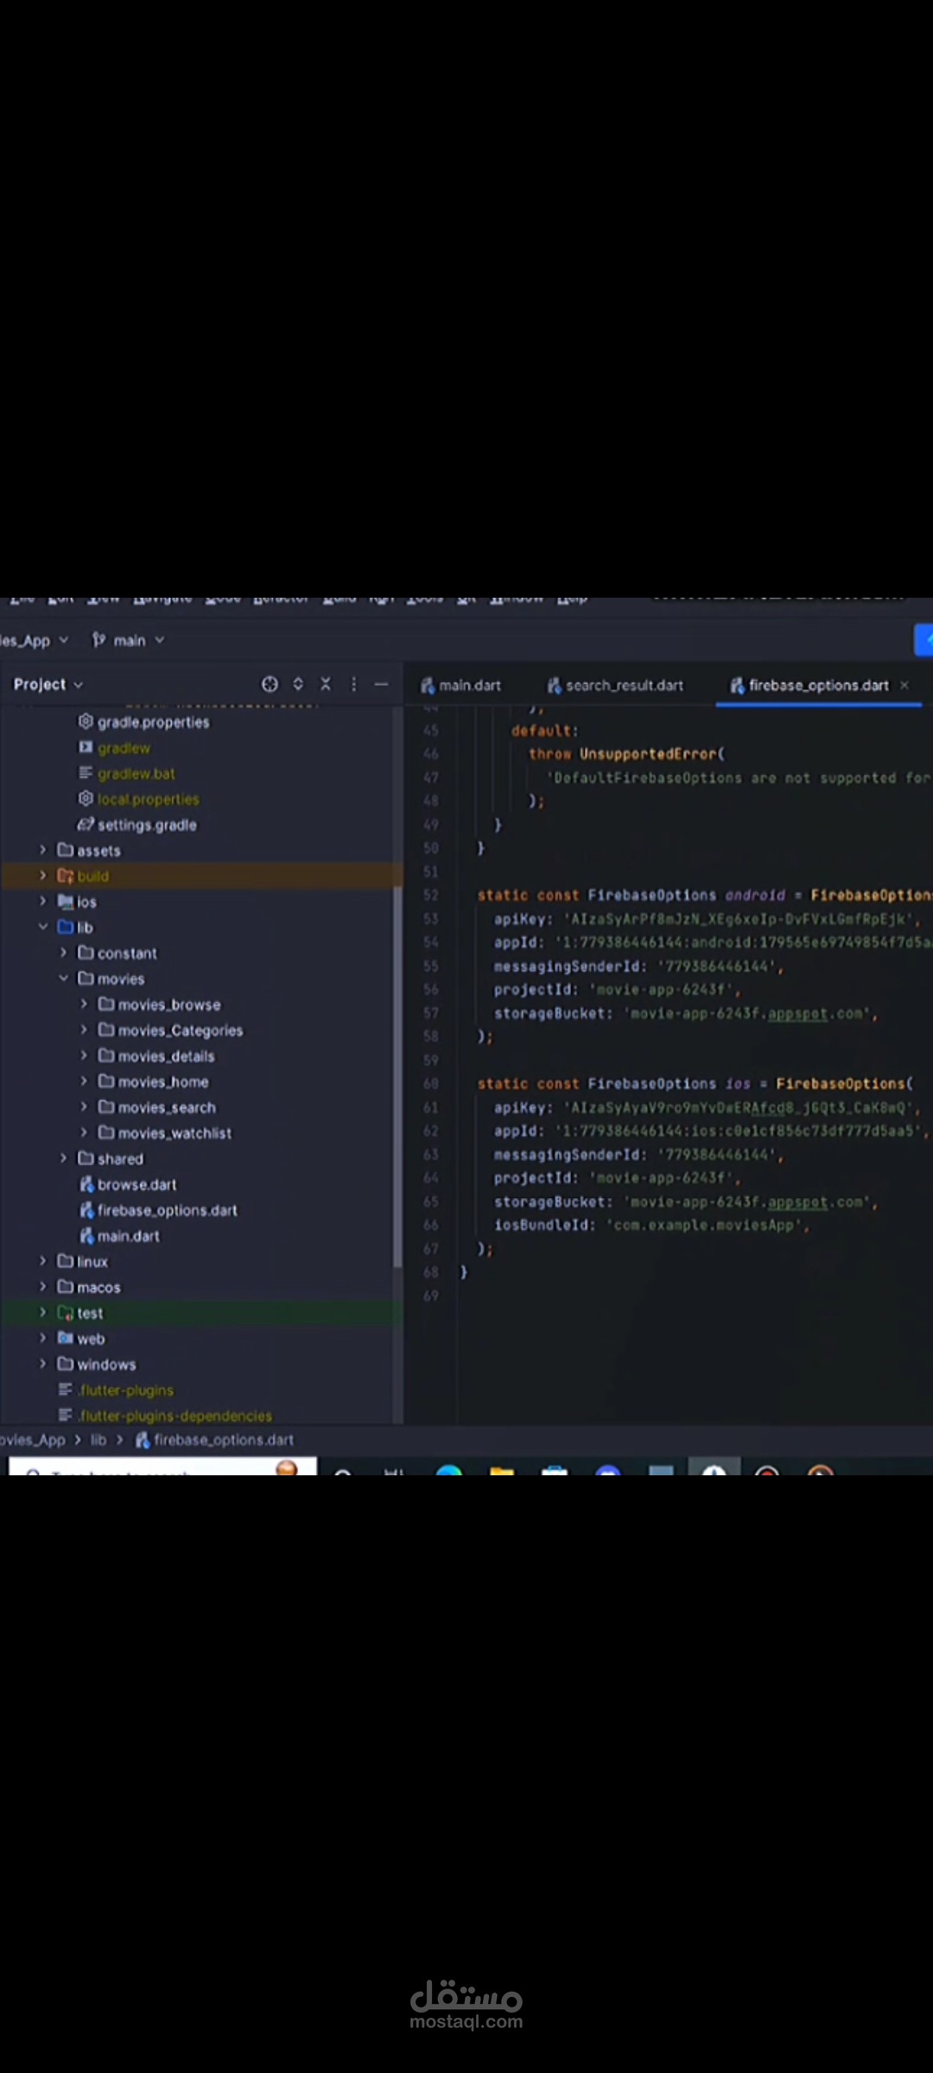Click line number 60 in the gutter

click(430, 1083)
